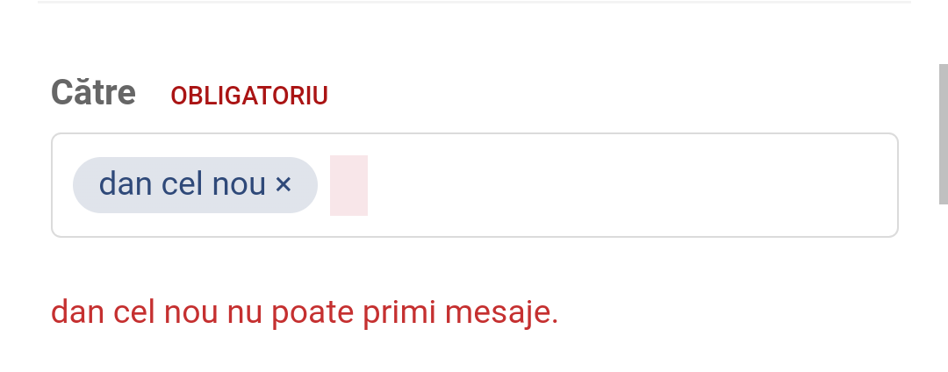Click the gray scrollbar handle

[x=943, y=133]
